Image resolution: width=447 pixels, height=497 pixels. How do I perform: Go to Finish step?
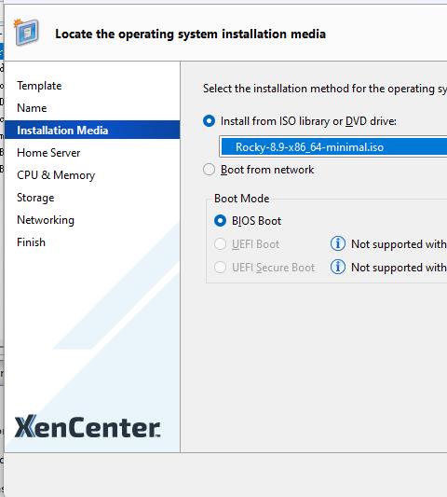(x=31, y=242)
